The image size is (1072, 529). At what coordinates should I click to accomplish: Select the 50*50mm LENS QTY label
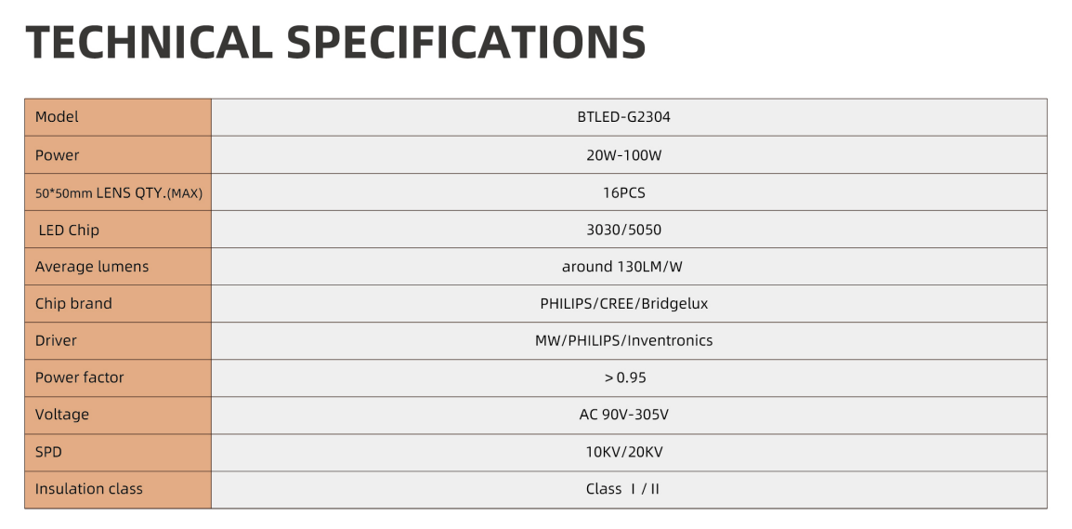tap(119, 193)
